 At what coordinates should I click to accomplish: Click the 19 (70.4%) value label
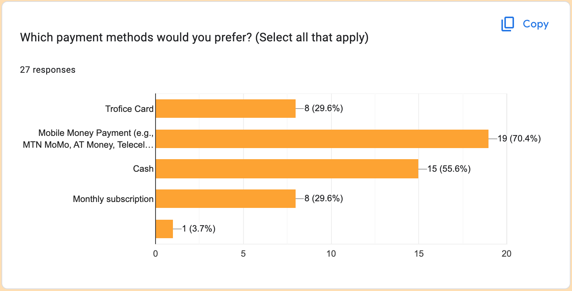click(x=519, y=139)
